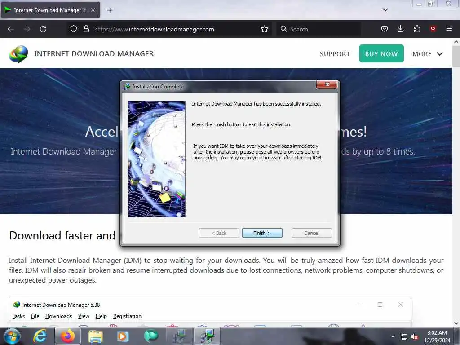The image size is (460, 345).
Task: Click the site security padlock
Action: (x=86, y=29)
